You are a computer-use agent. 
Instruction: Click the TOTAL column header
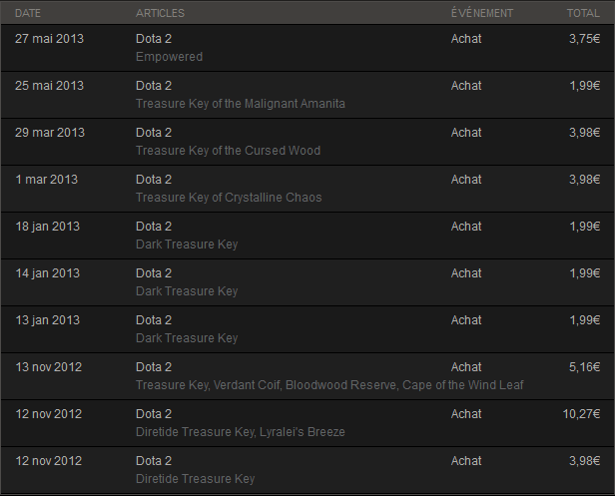tap(583, 13)
